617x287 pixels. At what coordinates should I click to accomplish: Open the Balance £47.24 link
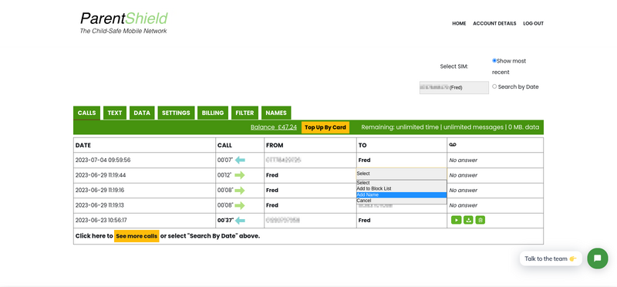coord(274,127)
